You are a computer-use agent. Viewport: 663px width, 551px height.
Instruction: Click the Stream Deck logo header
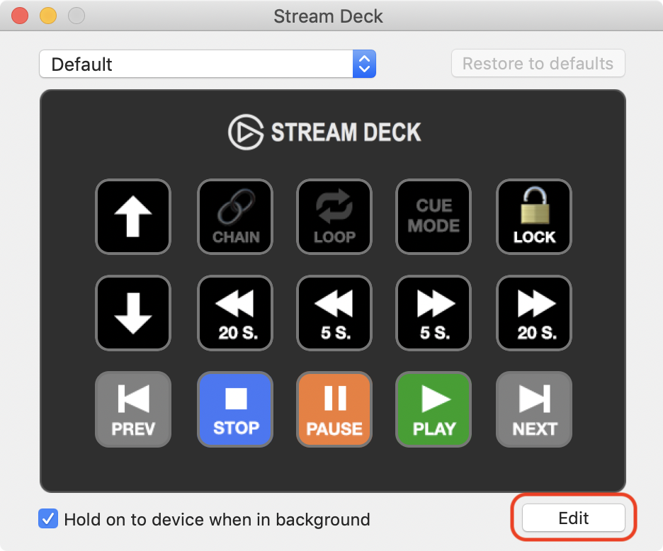(x=324, y=132)
